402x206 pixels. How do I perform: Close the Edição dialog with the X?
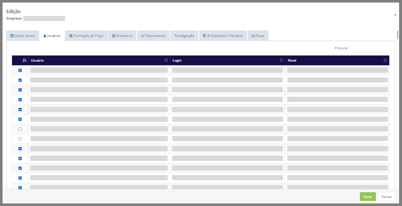[x=395, y=15]
